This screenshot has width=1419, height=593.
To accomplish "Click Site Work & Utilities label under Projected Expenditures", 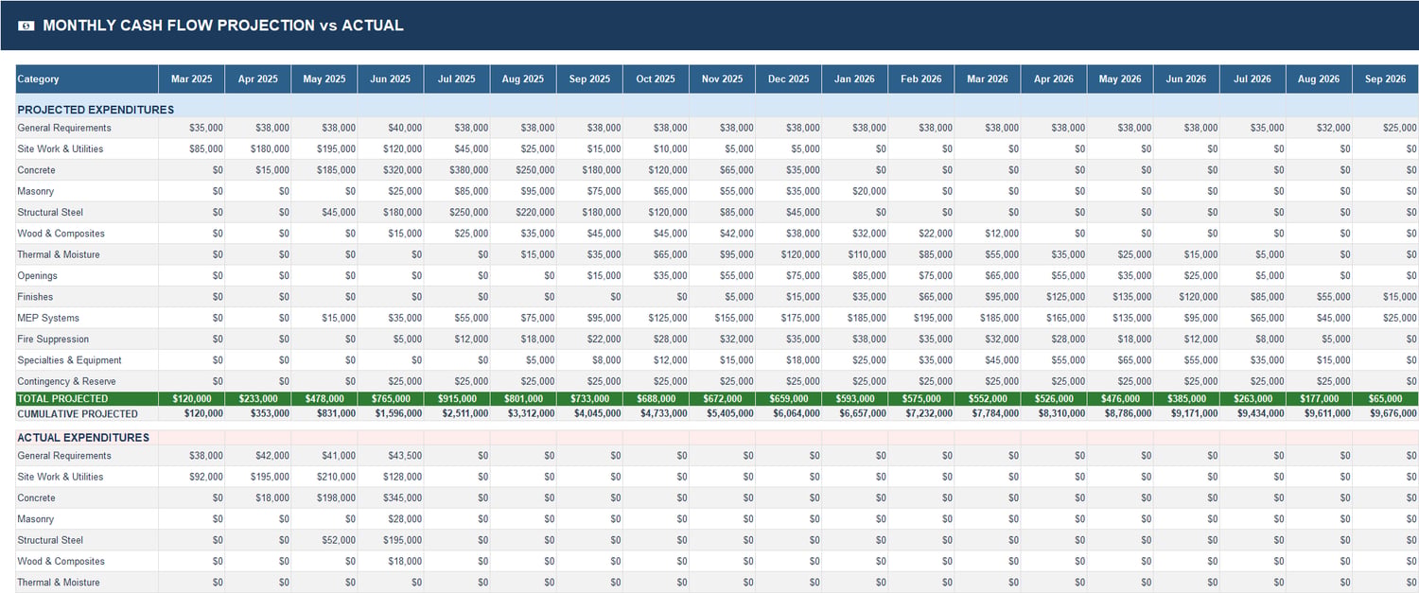I will pyautogui.click(x=61, y=148).
